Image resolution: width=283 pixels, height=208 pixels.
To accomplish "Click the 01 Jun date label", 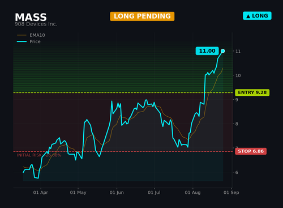I will pyautogui.click(x=117, y=193).
